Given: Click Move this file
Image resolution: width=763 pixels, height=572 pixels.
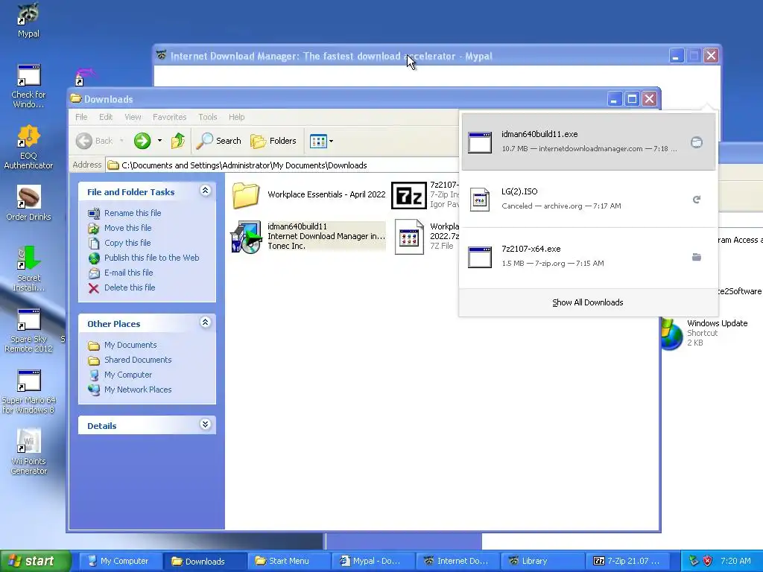Looking at the screenshot, I should (x=127, y=228).
